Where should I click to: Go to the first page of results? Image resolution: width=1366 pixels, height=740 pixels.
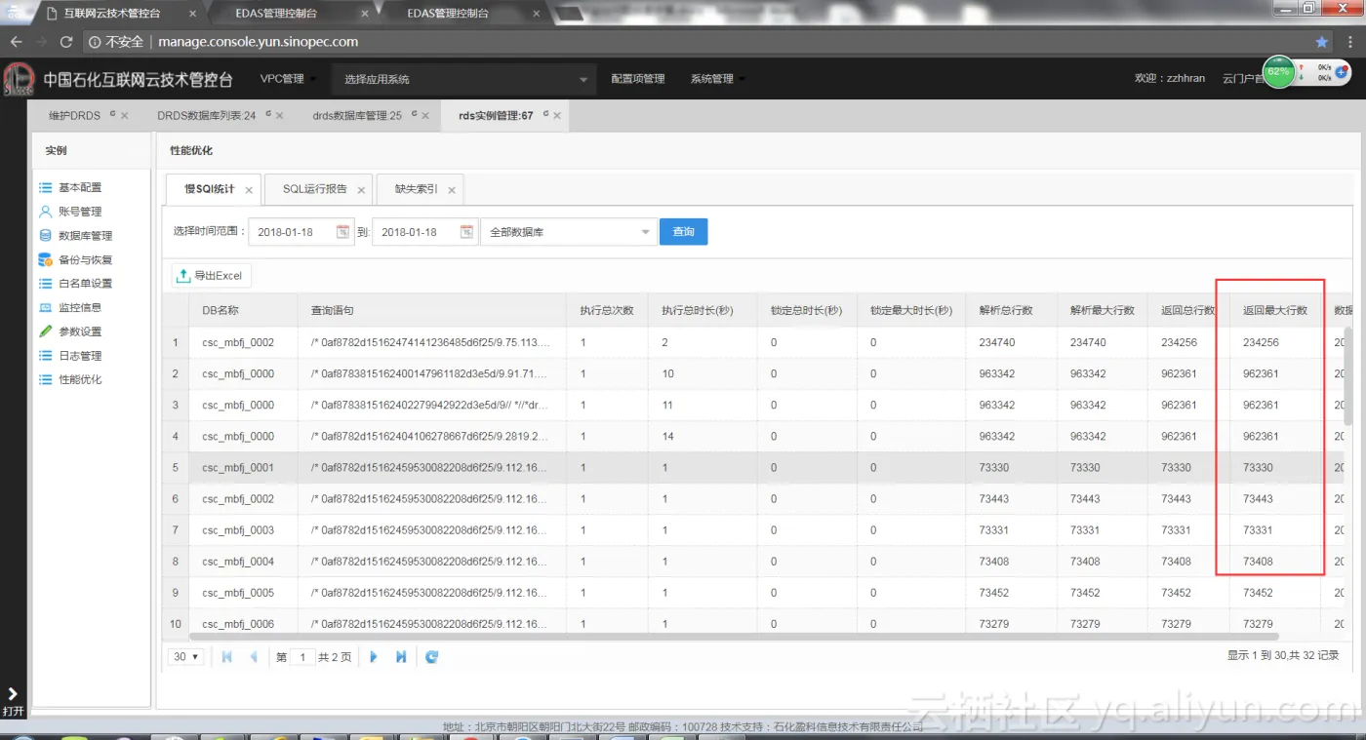pos(226,657)
